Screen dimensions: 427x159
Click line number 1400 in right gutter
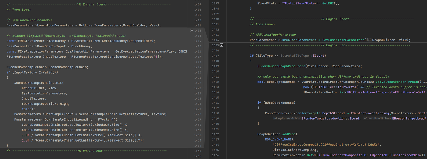[215, 19]
